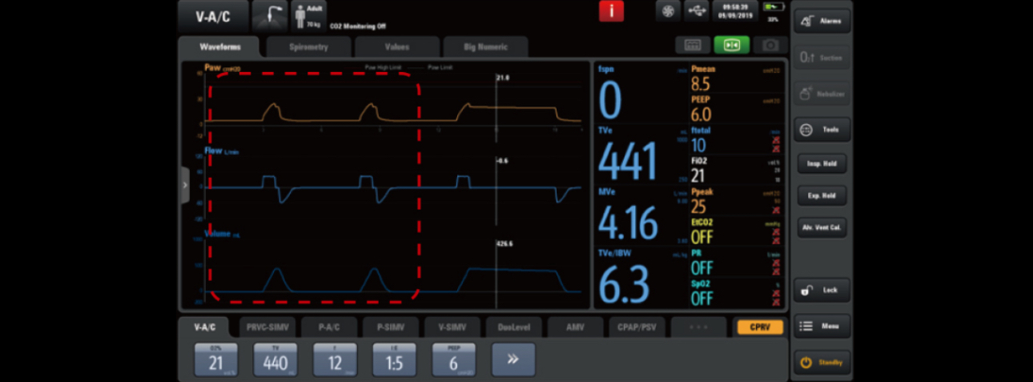
Task: Click the USB connection icon
Action: tap(697, 13)
